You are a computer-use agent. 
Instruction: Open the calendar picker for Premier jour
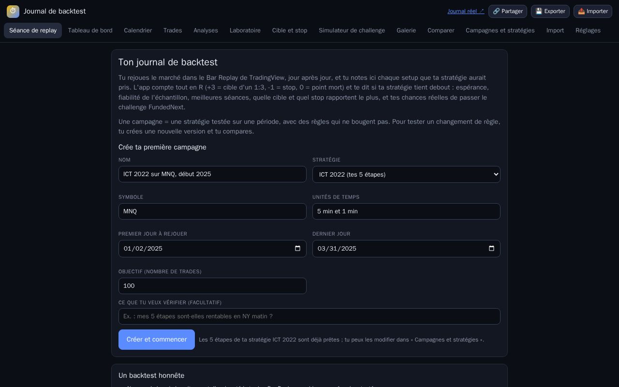pyautogui.click(x=297, y=249)
